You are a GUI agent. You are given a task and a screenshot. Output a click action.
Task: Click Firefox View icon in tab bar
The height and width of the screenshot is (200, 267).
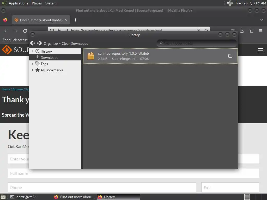pos(5,20)
